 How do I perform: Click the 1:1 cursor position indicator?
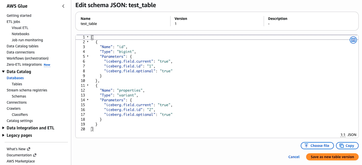(x=343, y=135)
